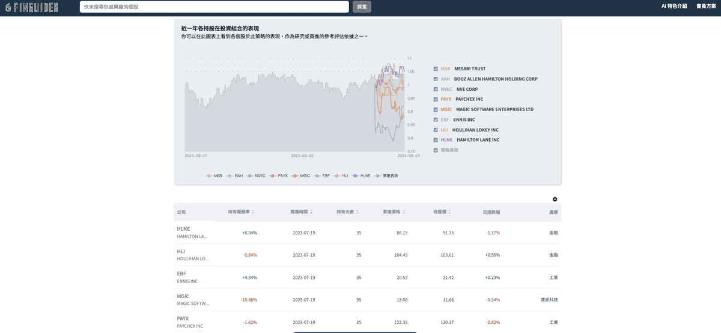Uncheck the 策略表現 checkbox

[x=436, y=150]
